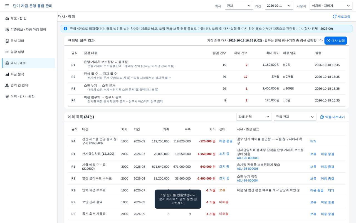Click 보류 in the 선지급임차료 row

pyautogui.click(x=313, y=154)
